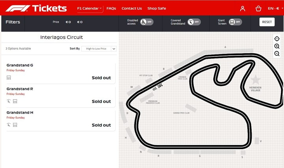Go to Contact Us page

point(132,8)
